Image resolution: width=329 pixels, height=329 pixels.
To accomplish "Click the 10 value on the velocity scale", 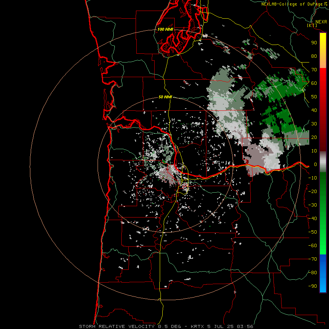I will coord(314,151).
